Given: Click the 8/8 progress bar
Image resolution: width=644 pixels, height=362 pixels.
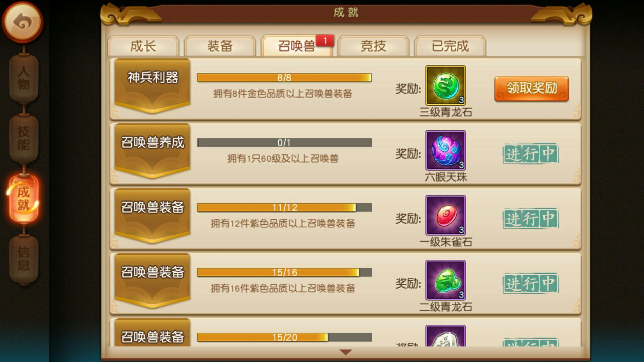Looking at the screenshot, I should 284,78.
